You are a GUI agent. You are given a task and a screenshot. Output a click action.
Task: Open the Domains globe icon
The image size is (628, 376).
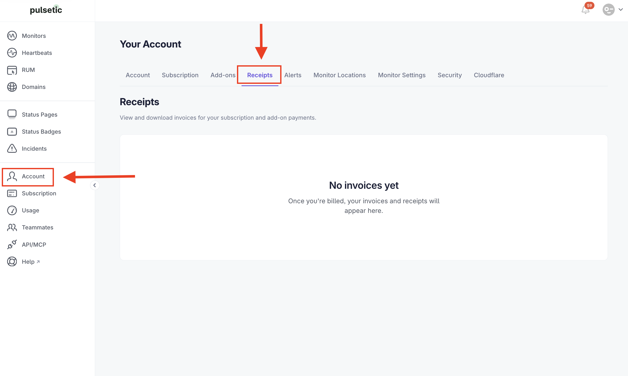12,87
